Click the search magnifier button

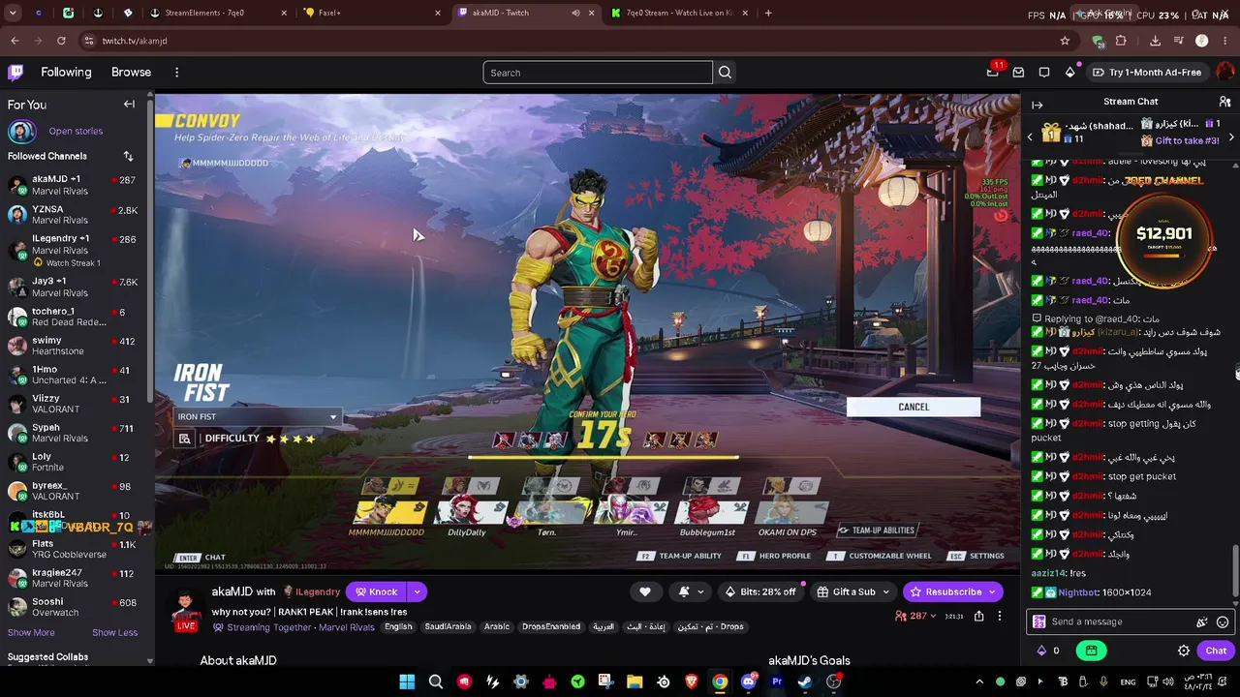[725, 73]
